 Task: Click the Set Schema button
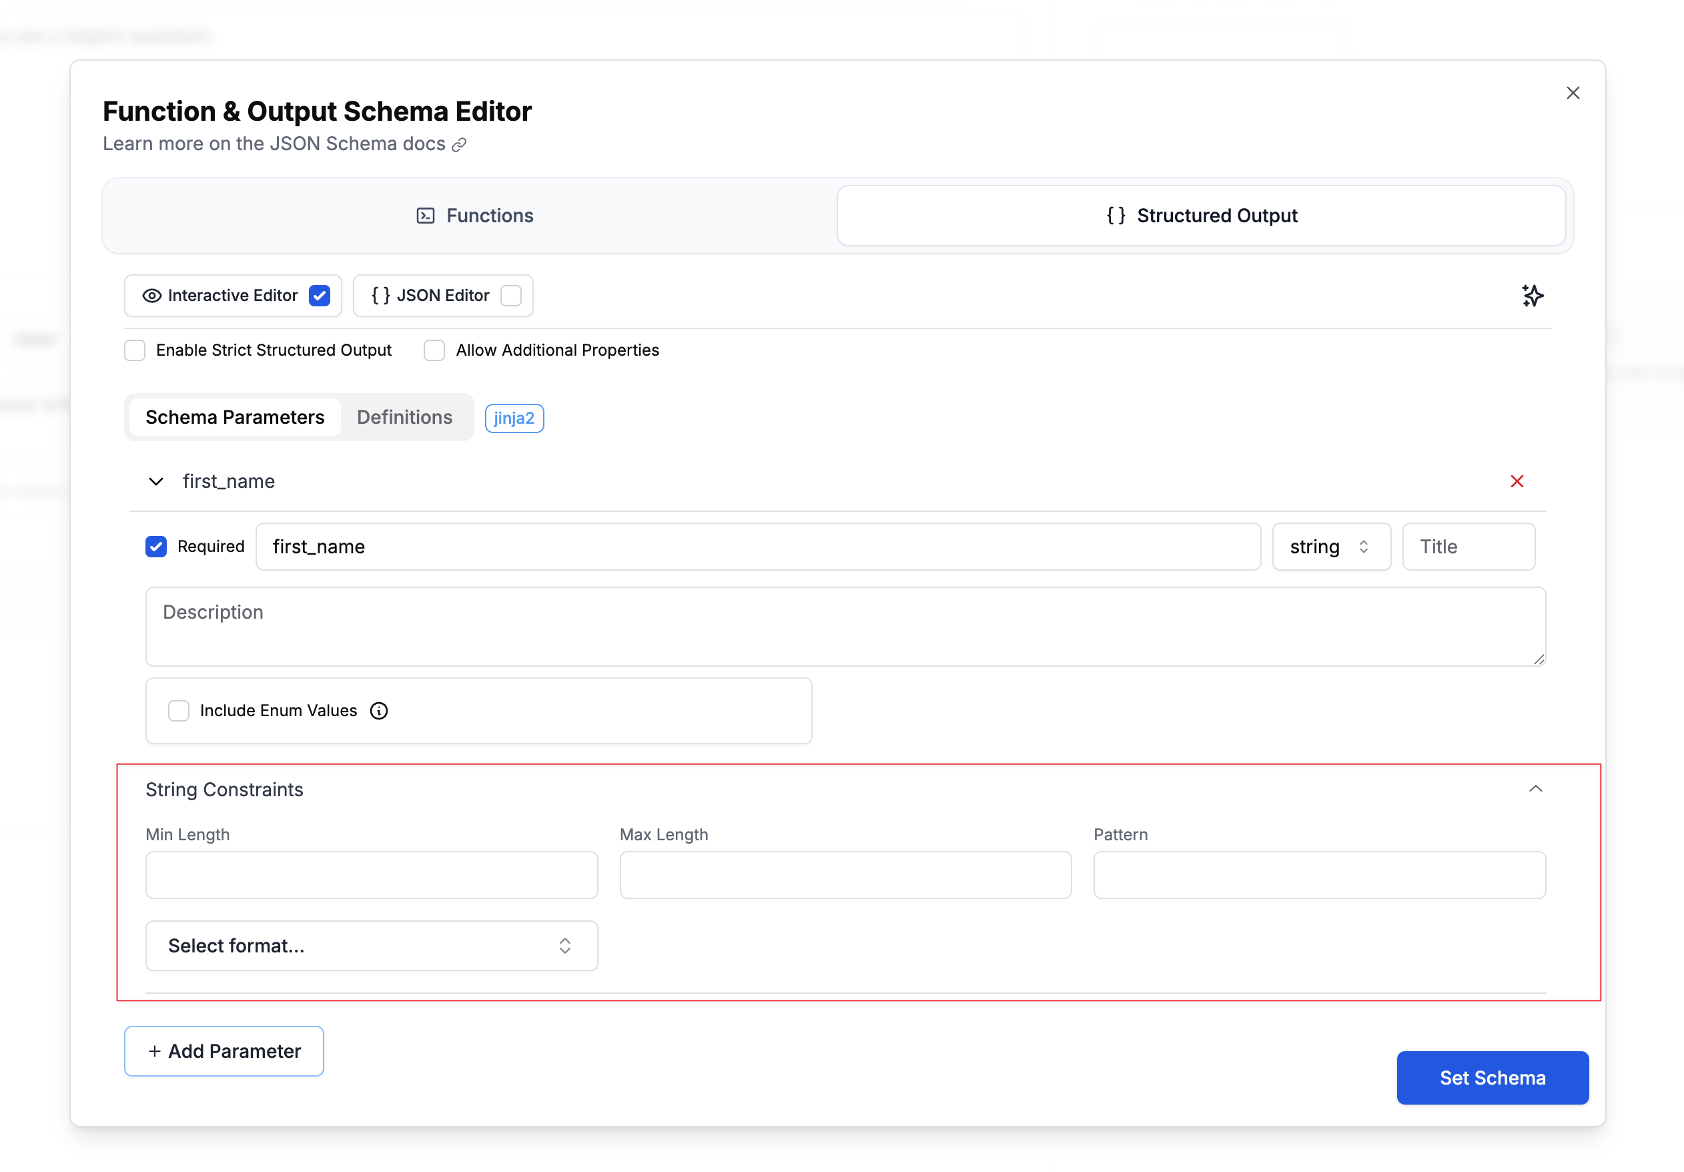[x=1492, y=1077]
